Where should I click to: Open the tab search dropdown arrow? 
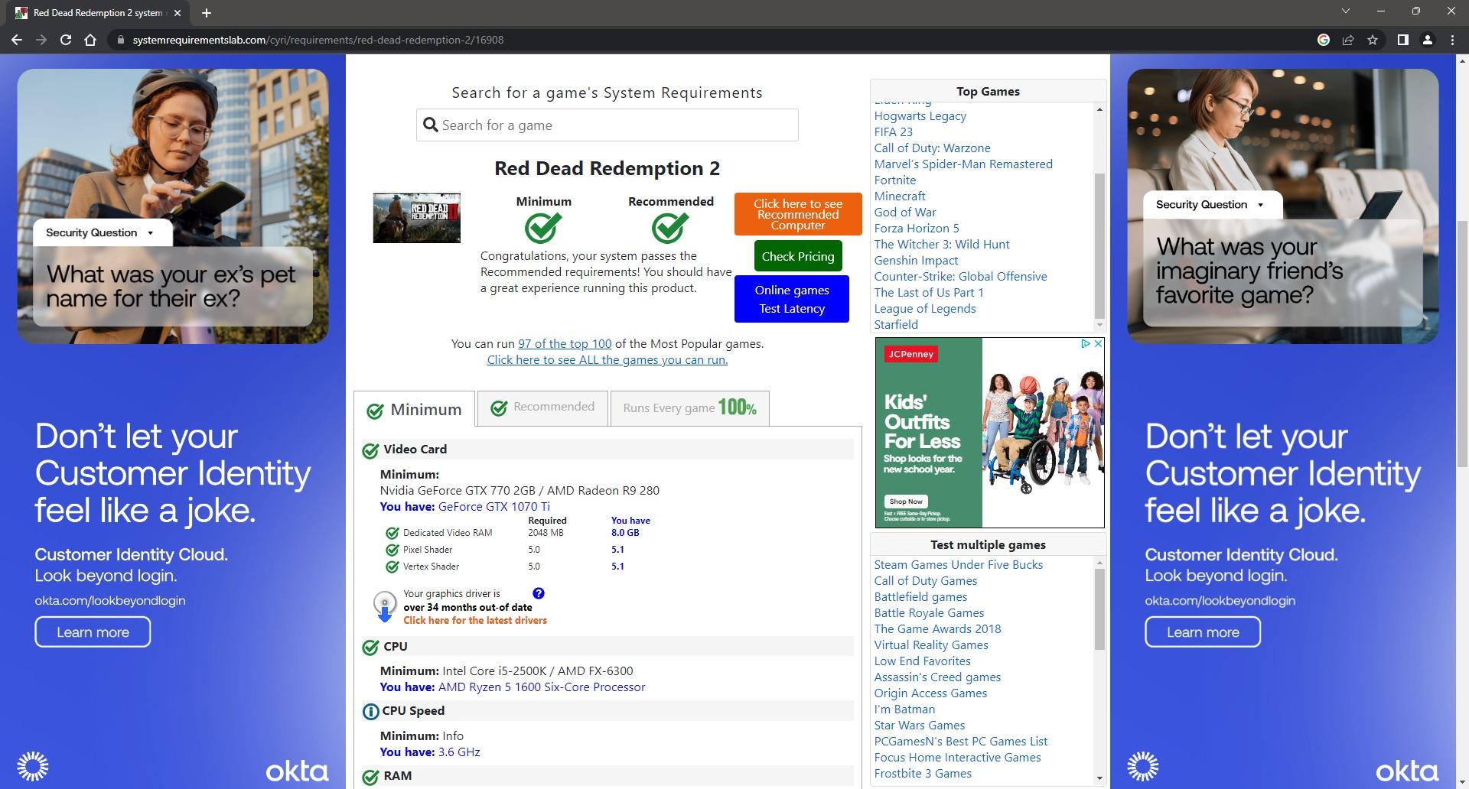[x=1346, y=11]
